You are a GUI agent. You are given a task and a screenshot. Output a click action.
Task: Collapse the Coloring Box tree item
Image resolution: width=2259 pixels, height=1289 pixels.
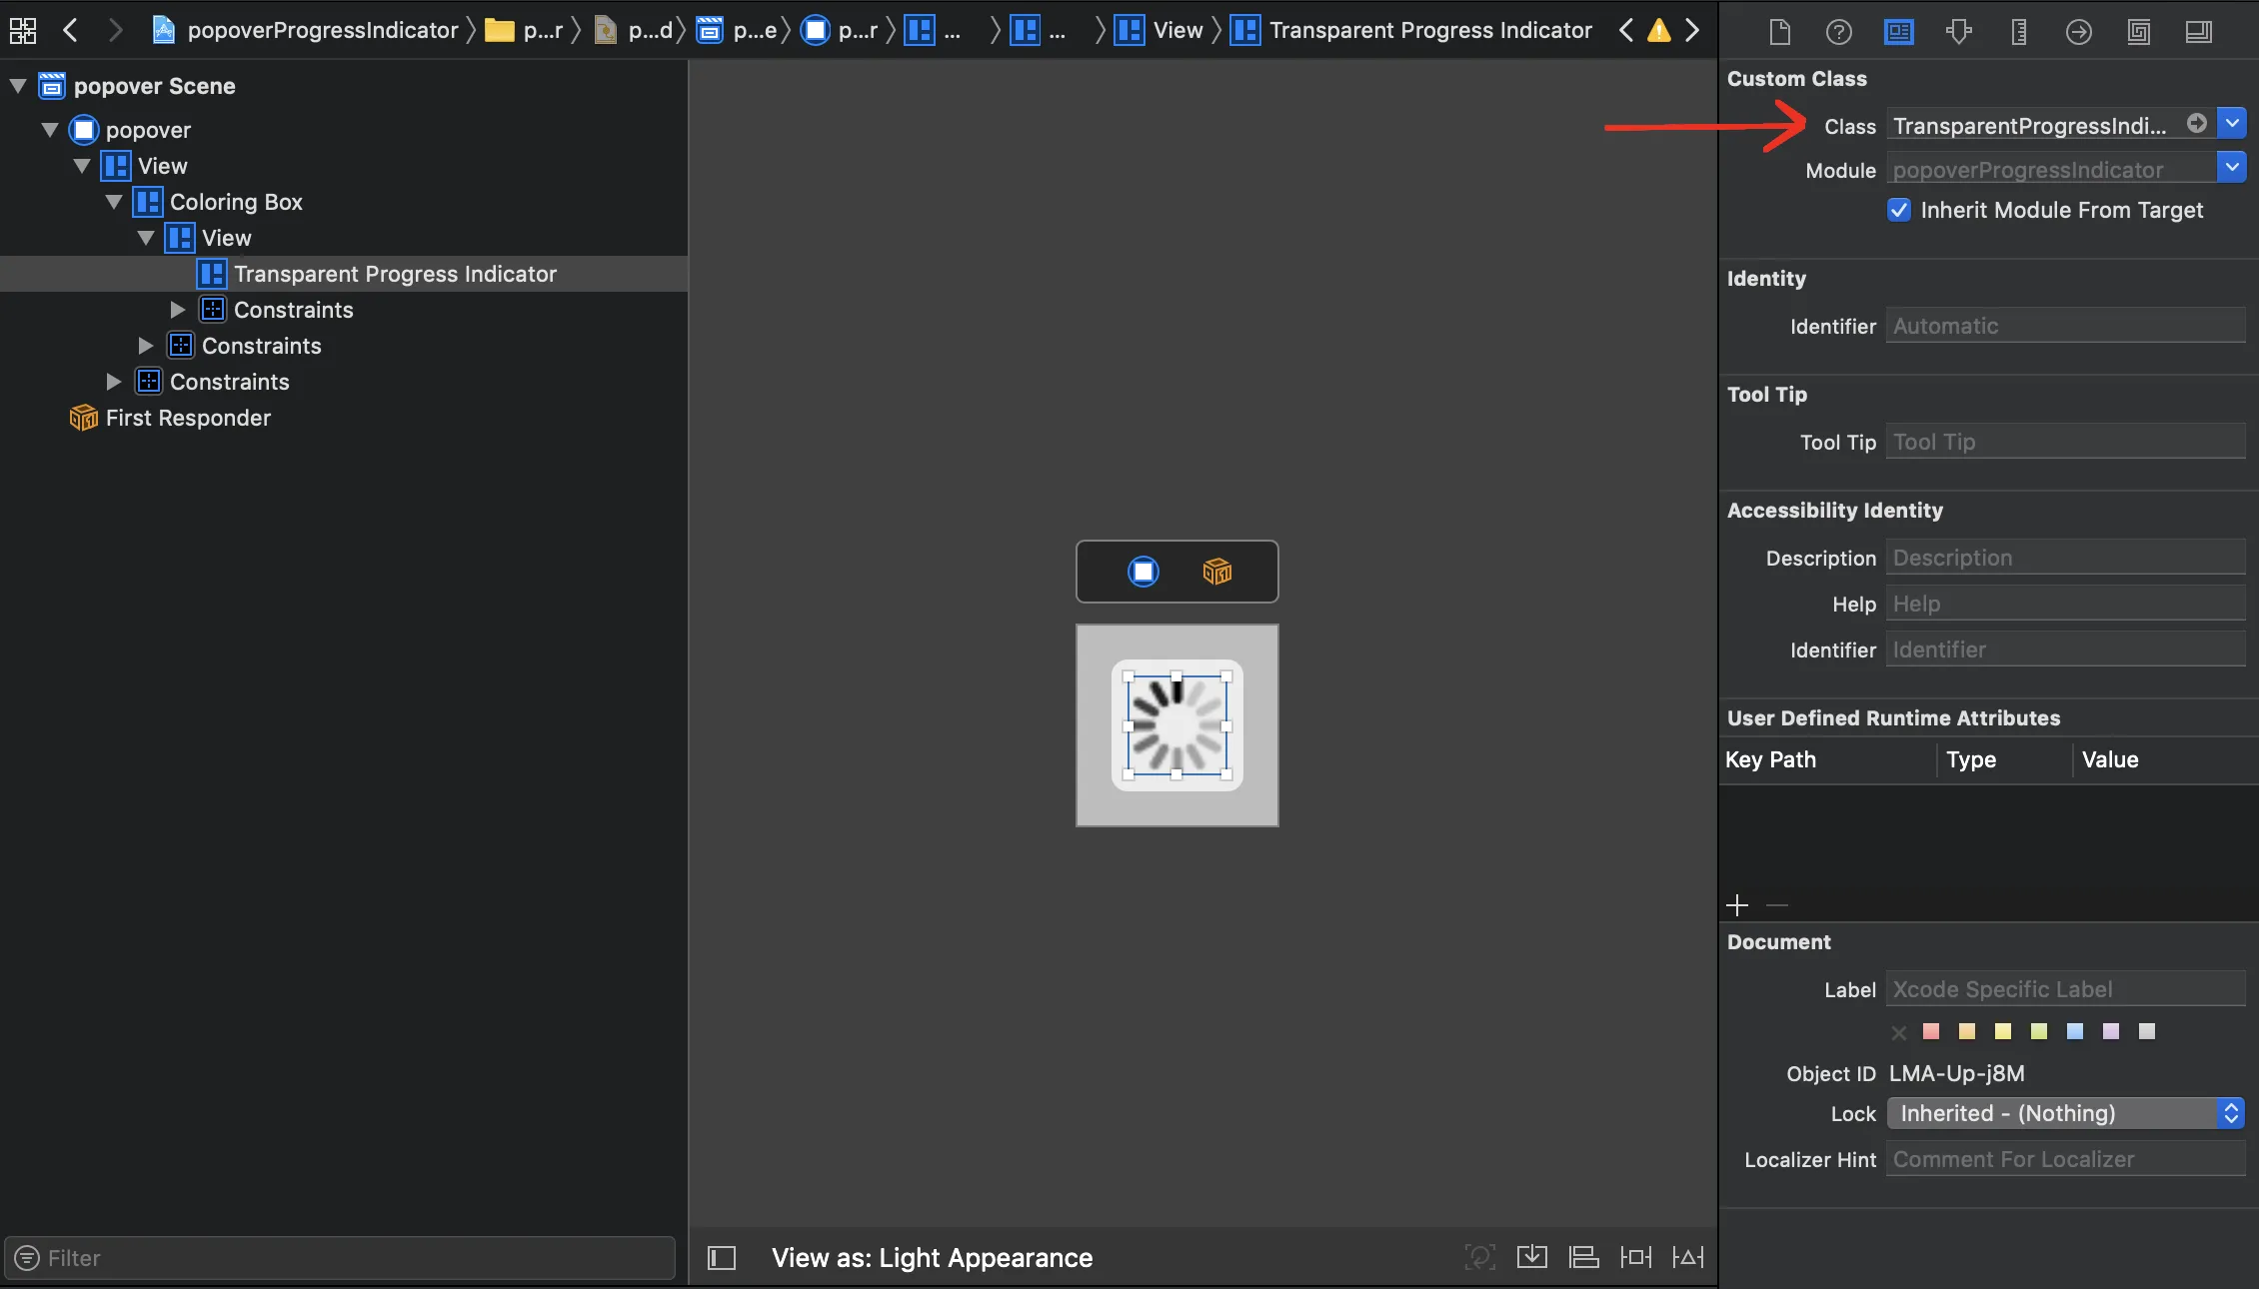pos(114,202)
